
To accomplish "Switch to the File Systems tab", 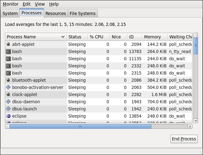I will [83, 13].
